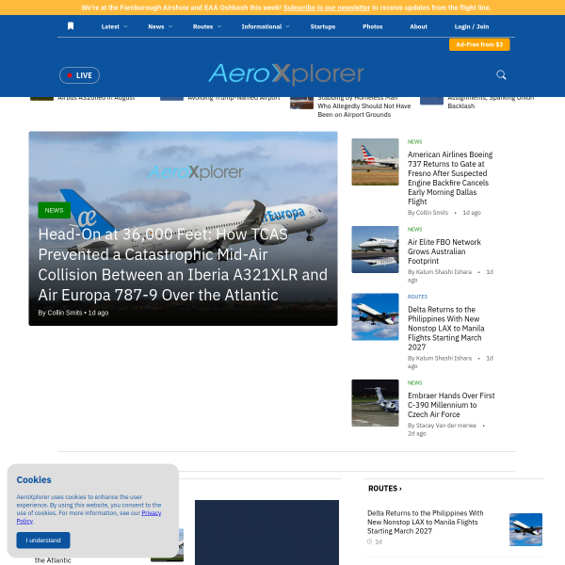The image size is (565, 565).
Task: Click I understand cookies button
Action: coord(43,541)
